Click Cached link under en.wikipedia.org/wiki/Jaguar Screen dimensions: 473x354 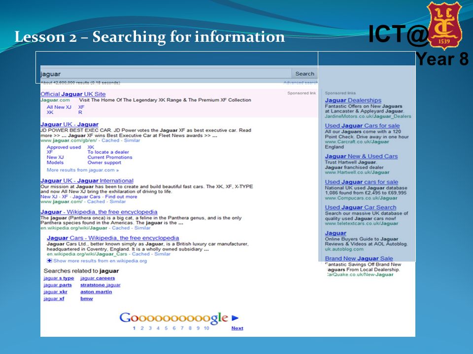pyautogui.click(x=121, y=228)
